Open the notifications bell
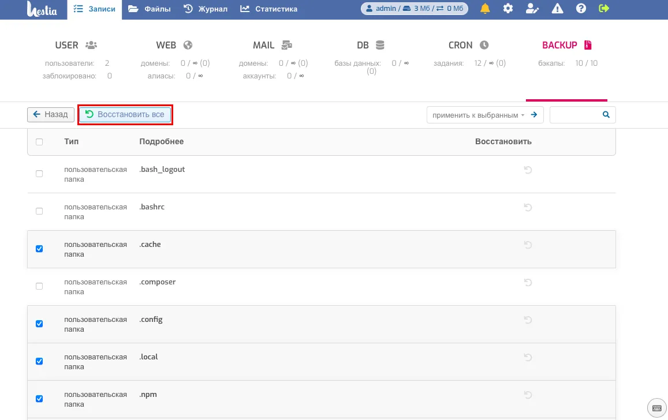The width and height of the screenshot is (668, 420). pyautogui.click(x=485, y=9)
